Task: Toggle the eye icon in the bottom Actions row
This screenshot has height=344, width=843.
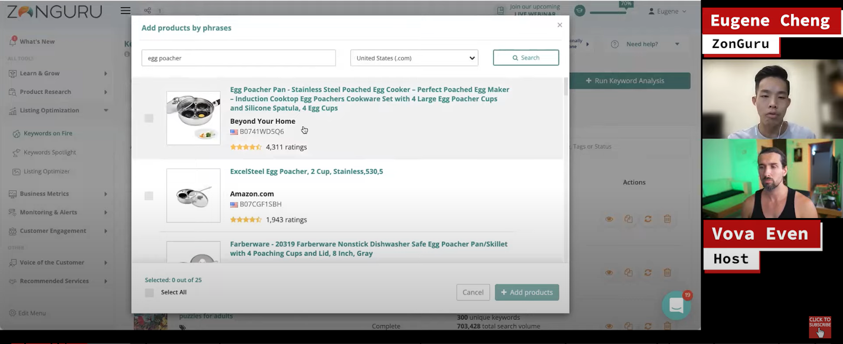Action: point(609,326)
